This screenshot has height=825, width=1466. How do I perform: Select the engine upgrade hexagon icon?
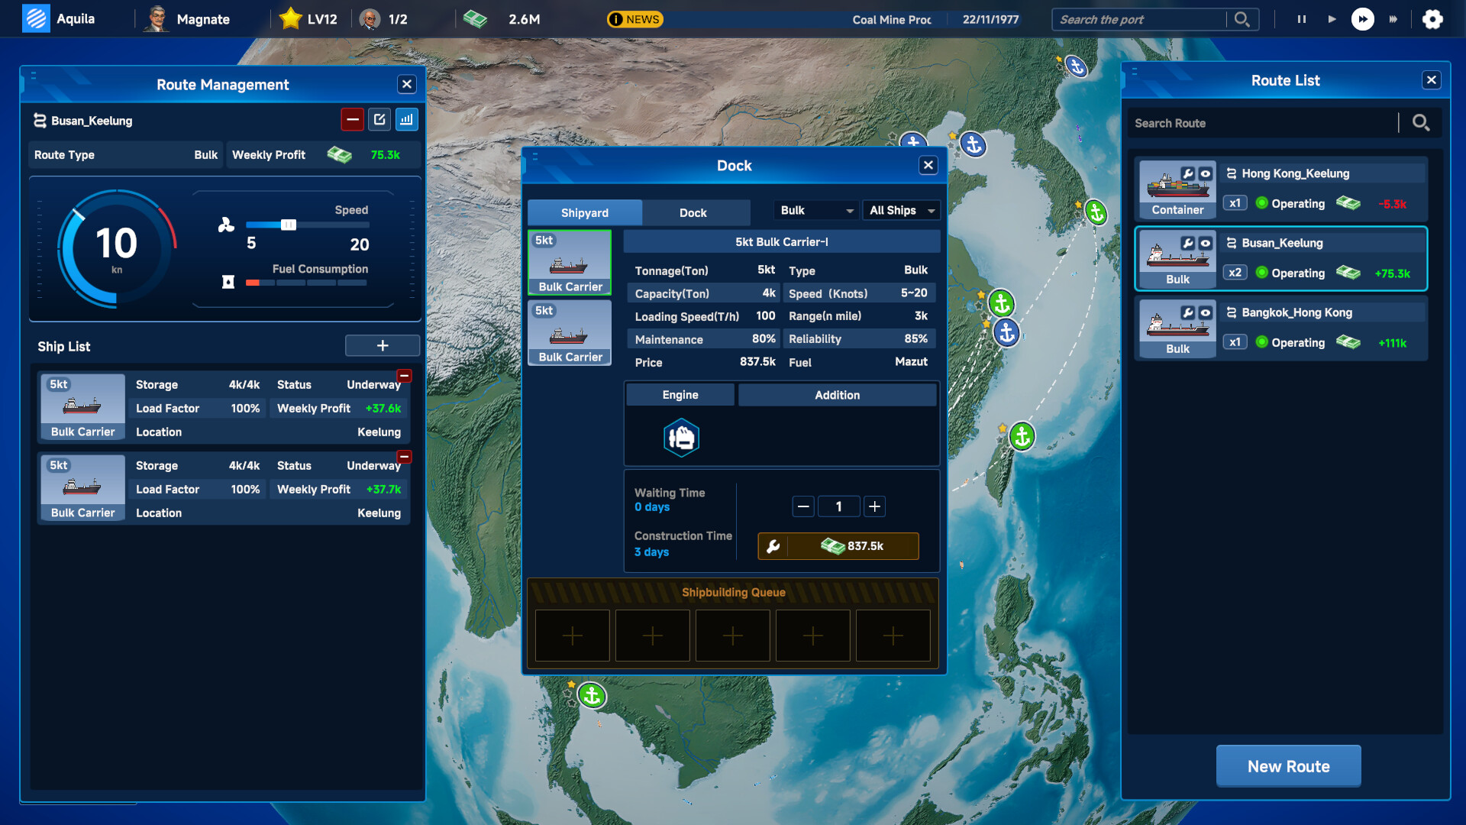pyautogui.click(x=681, y=438)
